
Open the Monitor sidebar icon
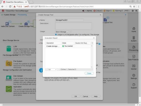134,66
